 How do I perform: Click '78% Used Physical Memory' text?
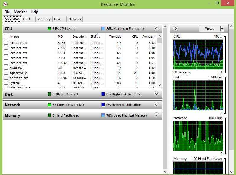(x=126, y=115)
